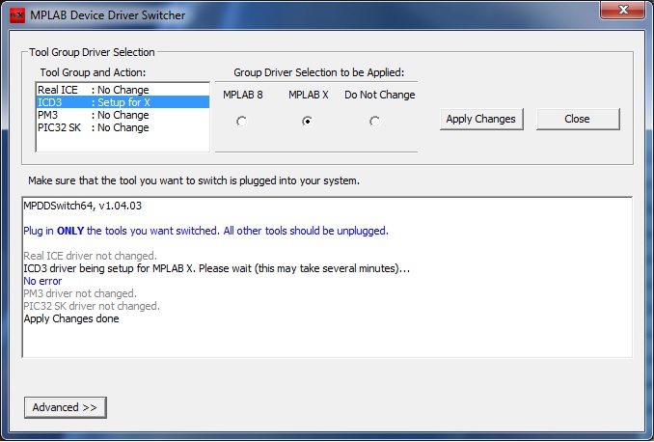The width and height of the screenshot is (654, 442).
Task: Click 'PIC32 SK driver not changed.' log line
Action: (x=92, y=306)
